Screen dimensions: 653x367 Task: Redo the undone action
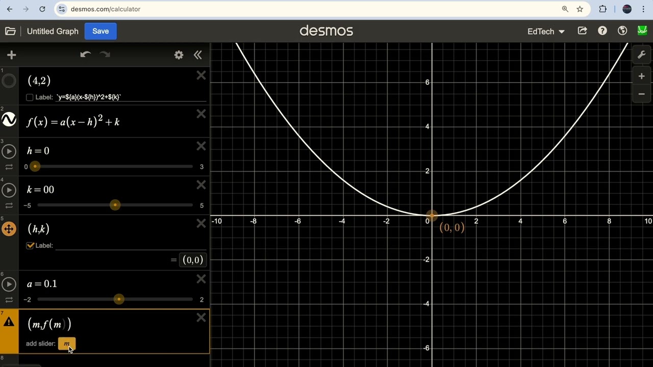(x=105, y=55)
